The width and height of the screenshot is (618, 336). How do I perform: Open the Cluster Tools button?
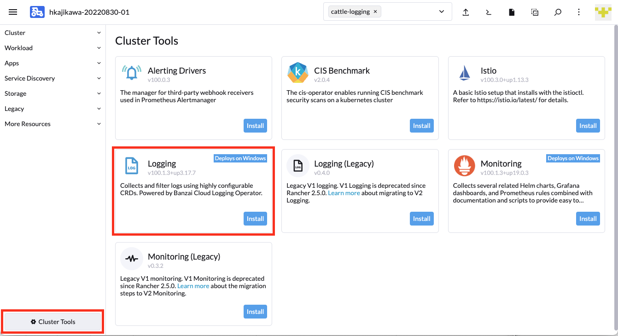[53, 322]
